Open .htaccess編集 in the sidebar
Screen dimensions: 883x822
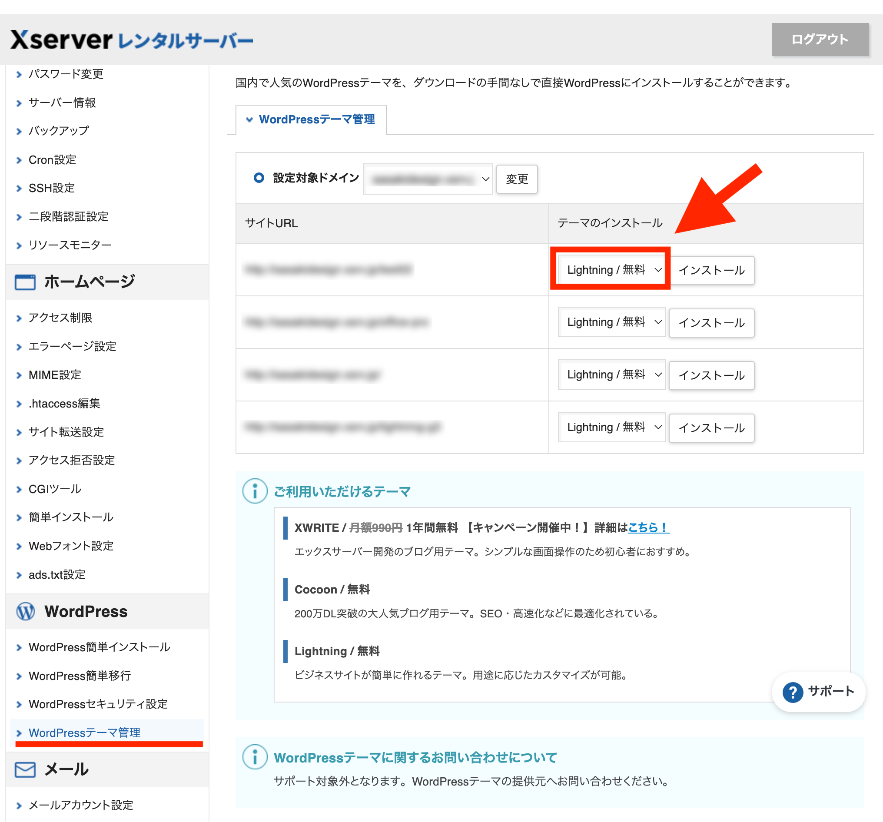(64, 403)
